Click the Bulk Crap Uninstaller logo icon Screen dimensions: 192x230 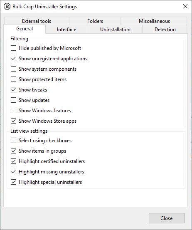(x=7, y=7)
